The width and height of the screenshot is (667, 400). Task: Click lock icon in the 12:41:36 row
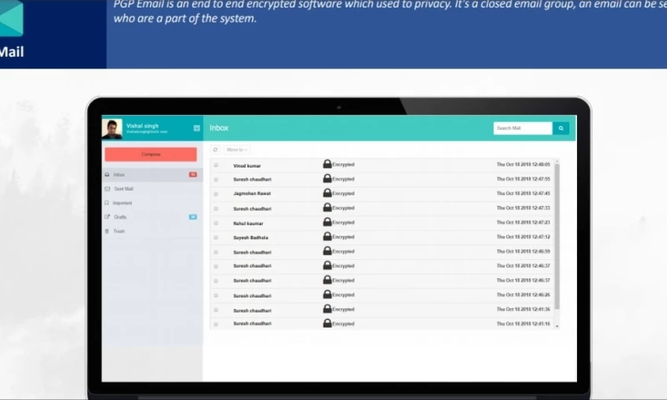tap(327, 309)
